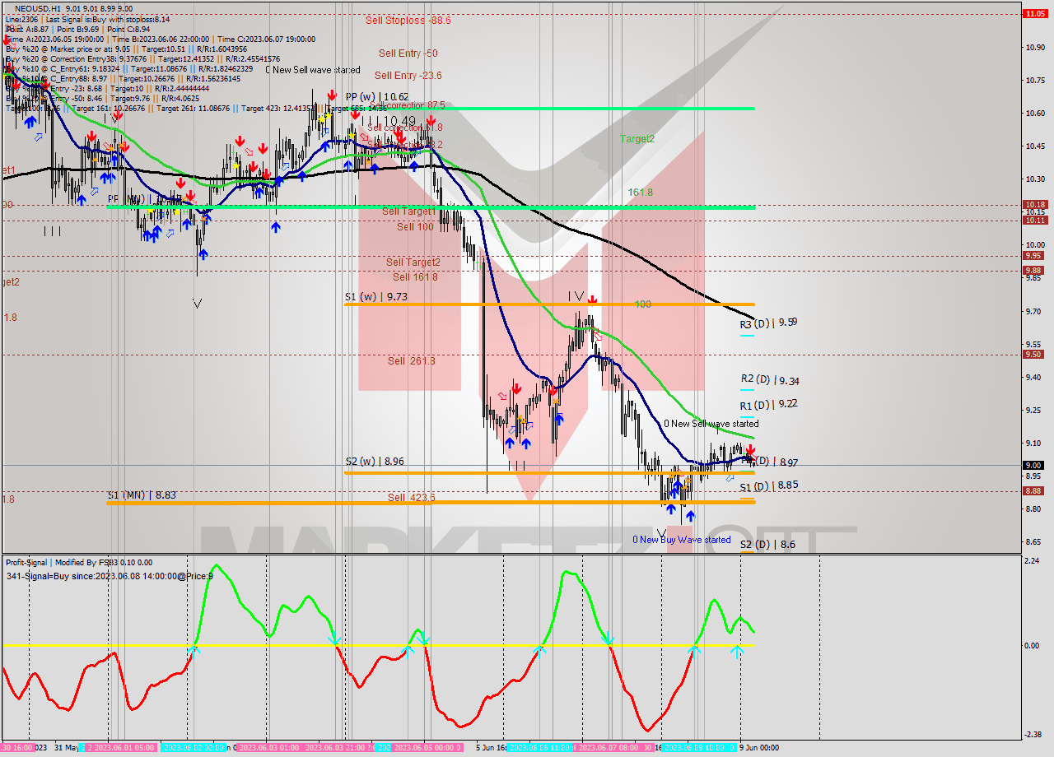Click the blue '0 New Buy Wave started' text

pyautogui.click(x=681, y=540)
